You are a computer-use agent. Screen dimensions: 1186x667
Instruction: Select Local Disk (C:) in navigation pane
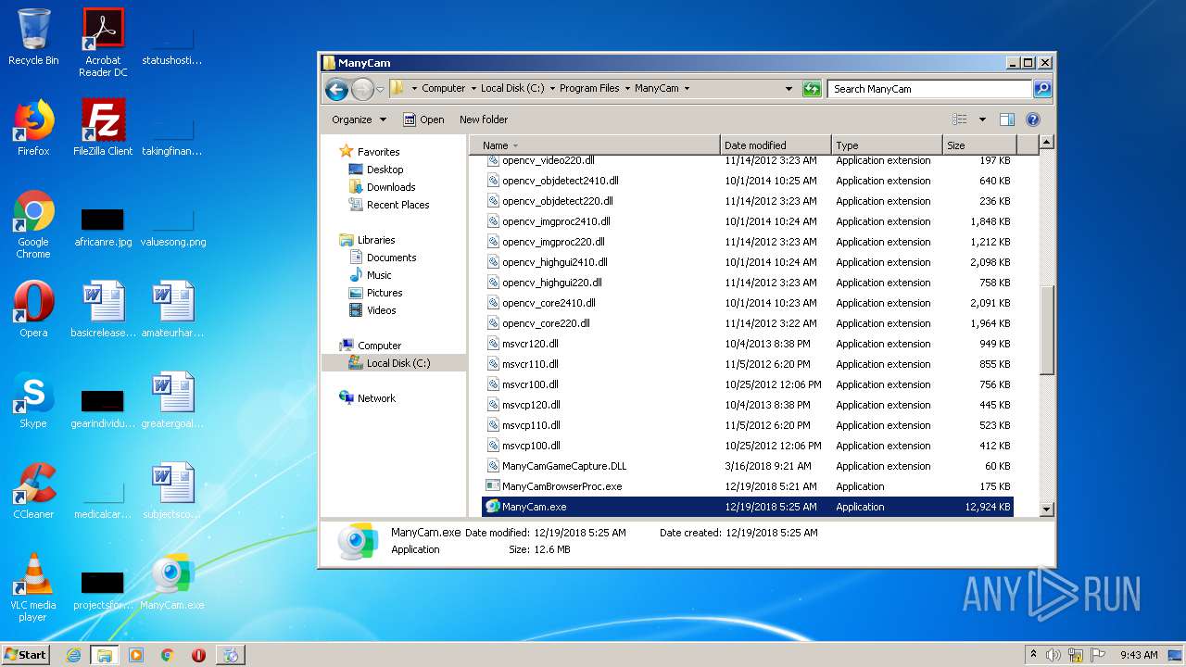click(397, 363)
